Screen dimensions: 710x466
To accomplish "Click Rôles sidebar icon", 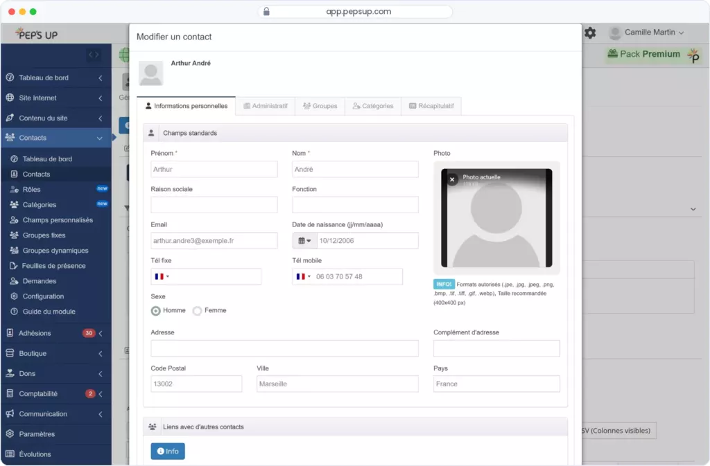I will point(14,190).
